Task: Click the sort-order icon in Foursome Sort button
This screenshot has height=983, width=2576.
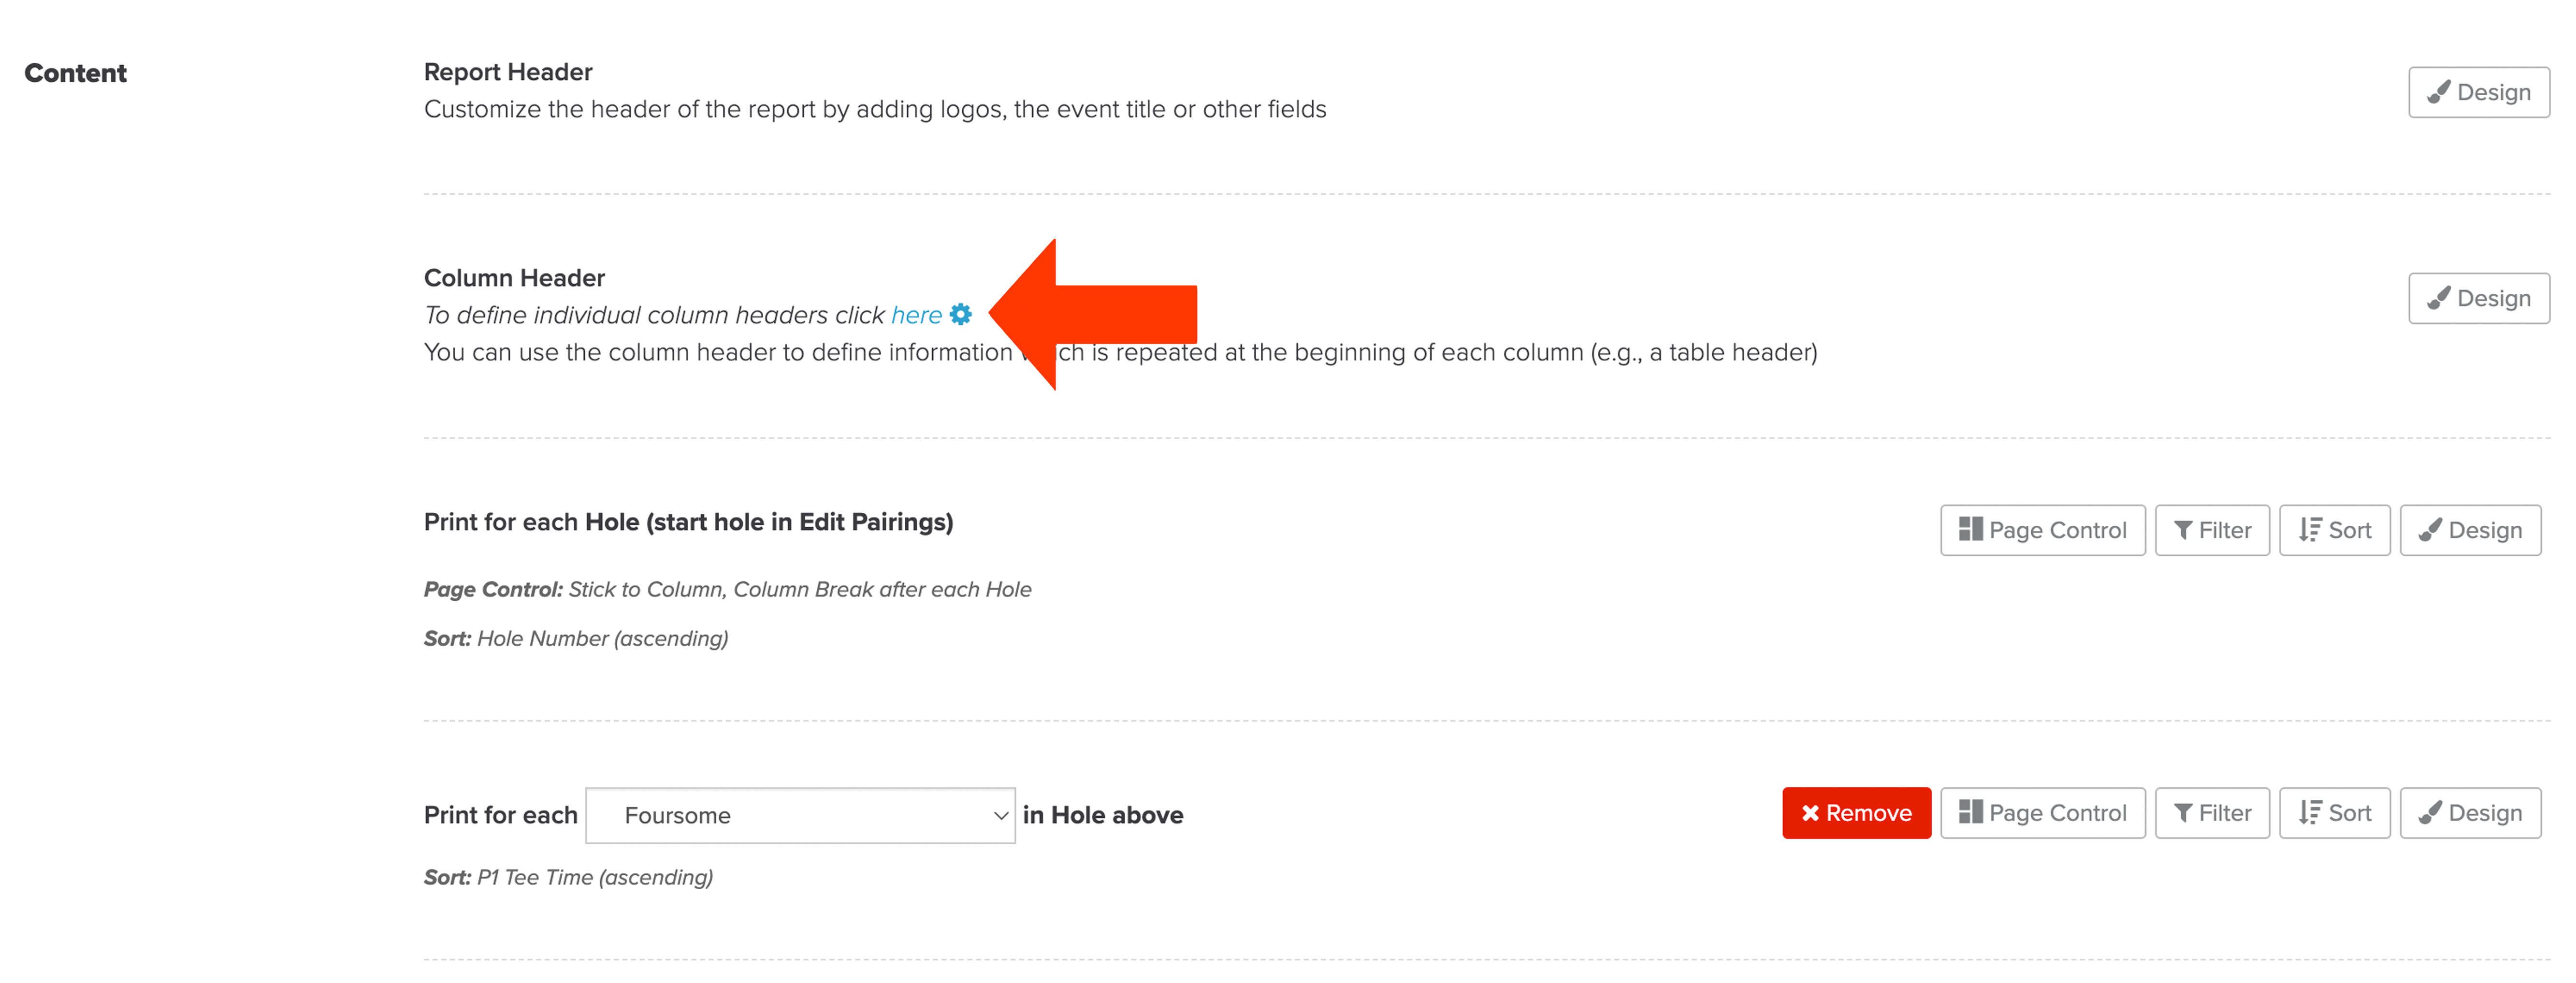Action: [2309, 813]
